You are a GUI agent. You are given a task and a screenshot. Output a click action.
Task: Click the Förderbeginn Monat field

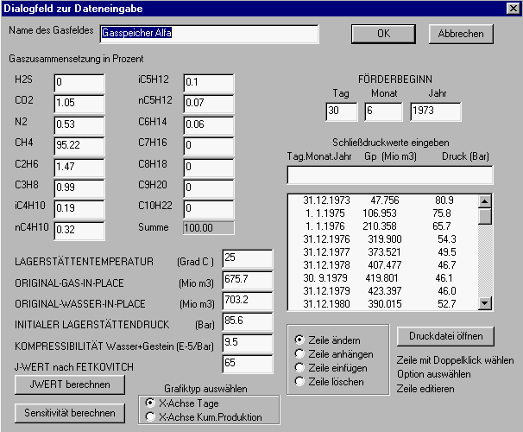383,111
